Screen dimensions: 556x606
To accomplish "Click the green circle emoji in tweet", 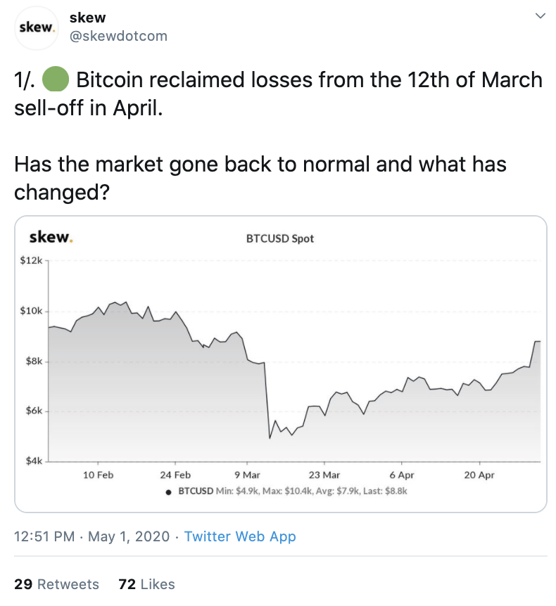I will 55,80.
